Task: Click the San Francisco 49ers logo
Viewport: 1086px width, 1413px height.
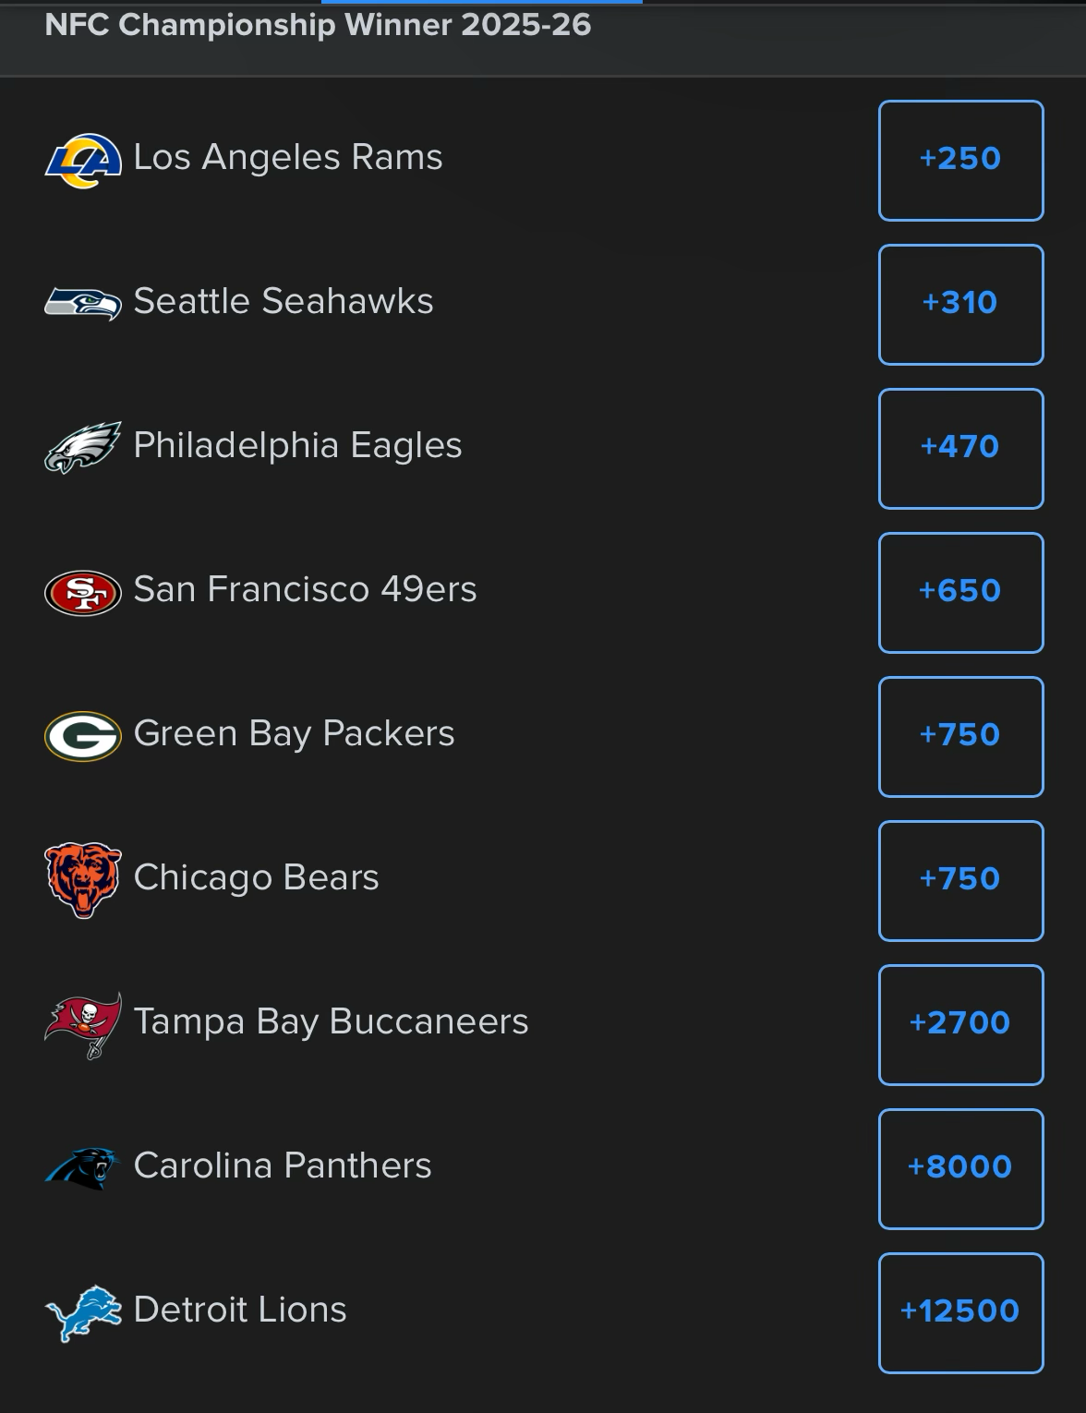Action: click(x=83, y=592)
